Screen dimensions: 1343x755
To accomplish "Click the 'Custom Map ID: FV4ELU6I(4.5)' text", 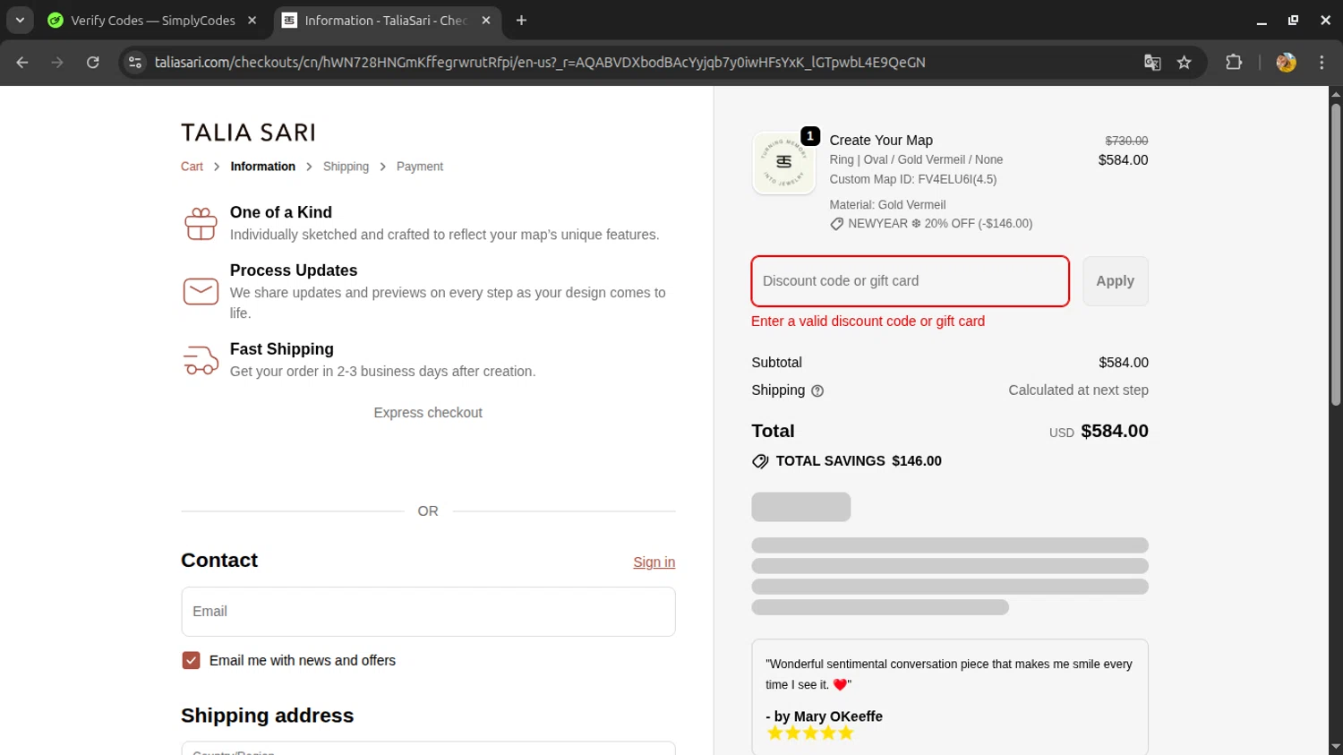I will point(912,180).
